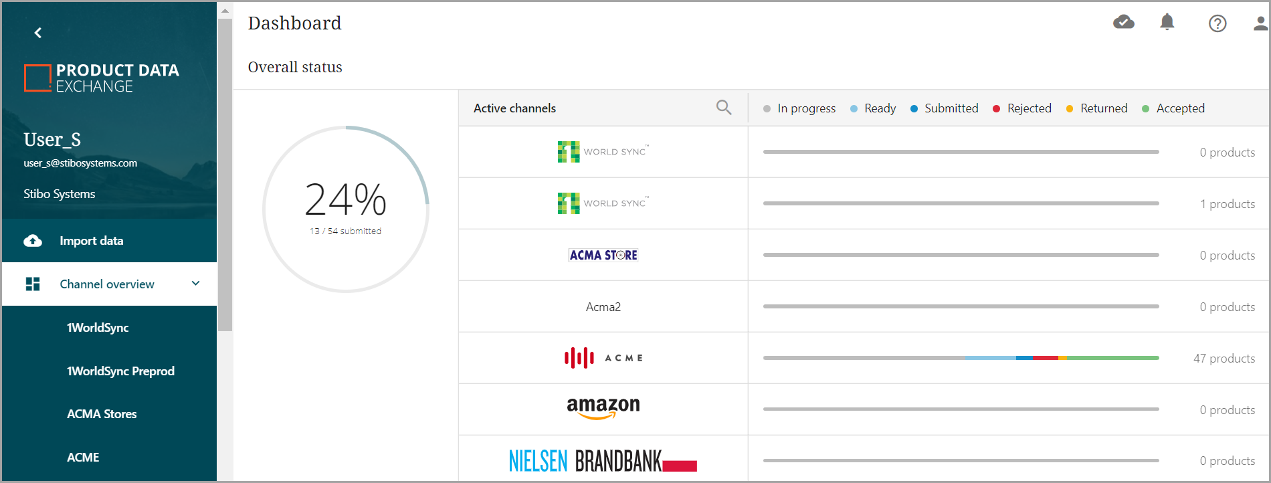Viewport: 1271px width, 483px height.
Task: Click the sidebar vertical scrollbar
Action: point(225,174)
